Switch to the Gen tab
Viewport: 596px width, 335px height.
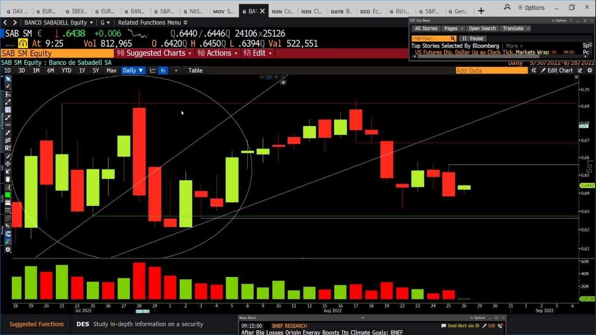(459, 11)
